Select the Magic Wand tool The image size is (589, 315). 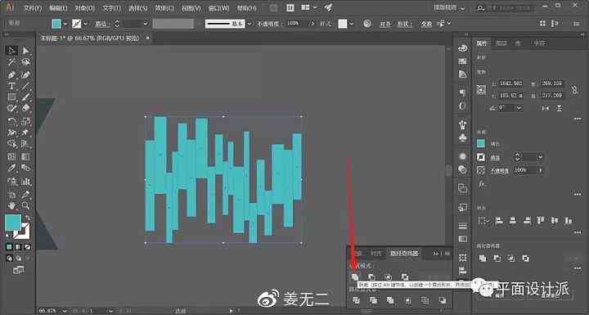click(11, 62)
